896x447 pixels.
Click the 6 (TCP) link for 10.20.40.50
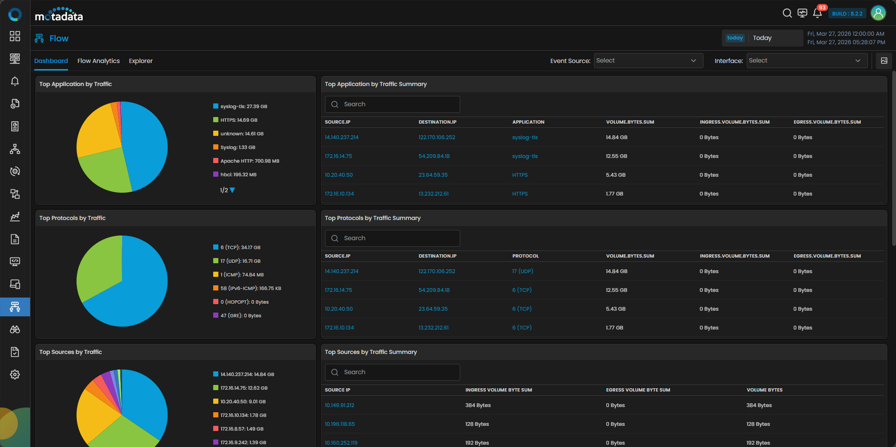tap(522, 309)
